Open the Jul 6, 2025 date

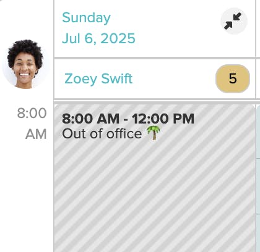point(98,38)
